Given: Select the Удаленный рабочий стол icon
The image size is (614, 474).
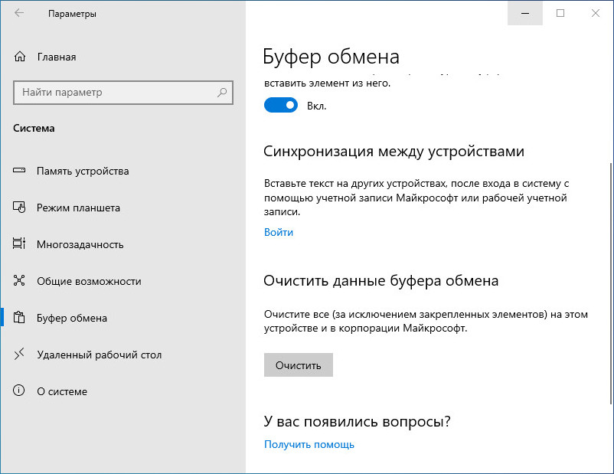Looking at the screenshot, I should coord(19,354).
